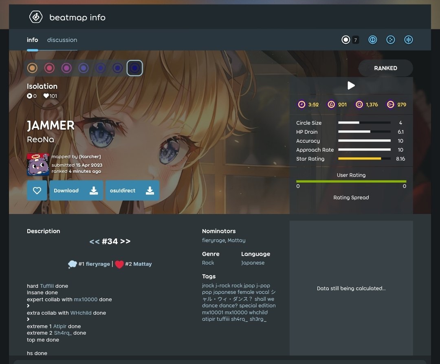Go to next set with >> arrow
The width and height of the screenshot is (440, 364).
point(125,241)
